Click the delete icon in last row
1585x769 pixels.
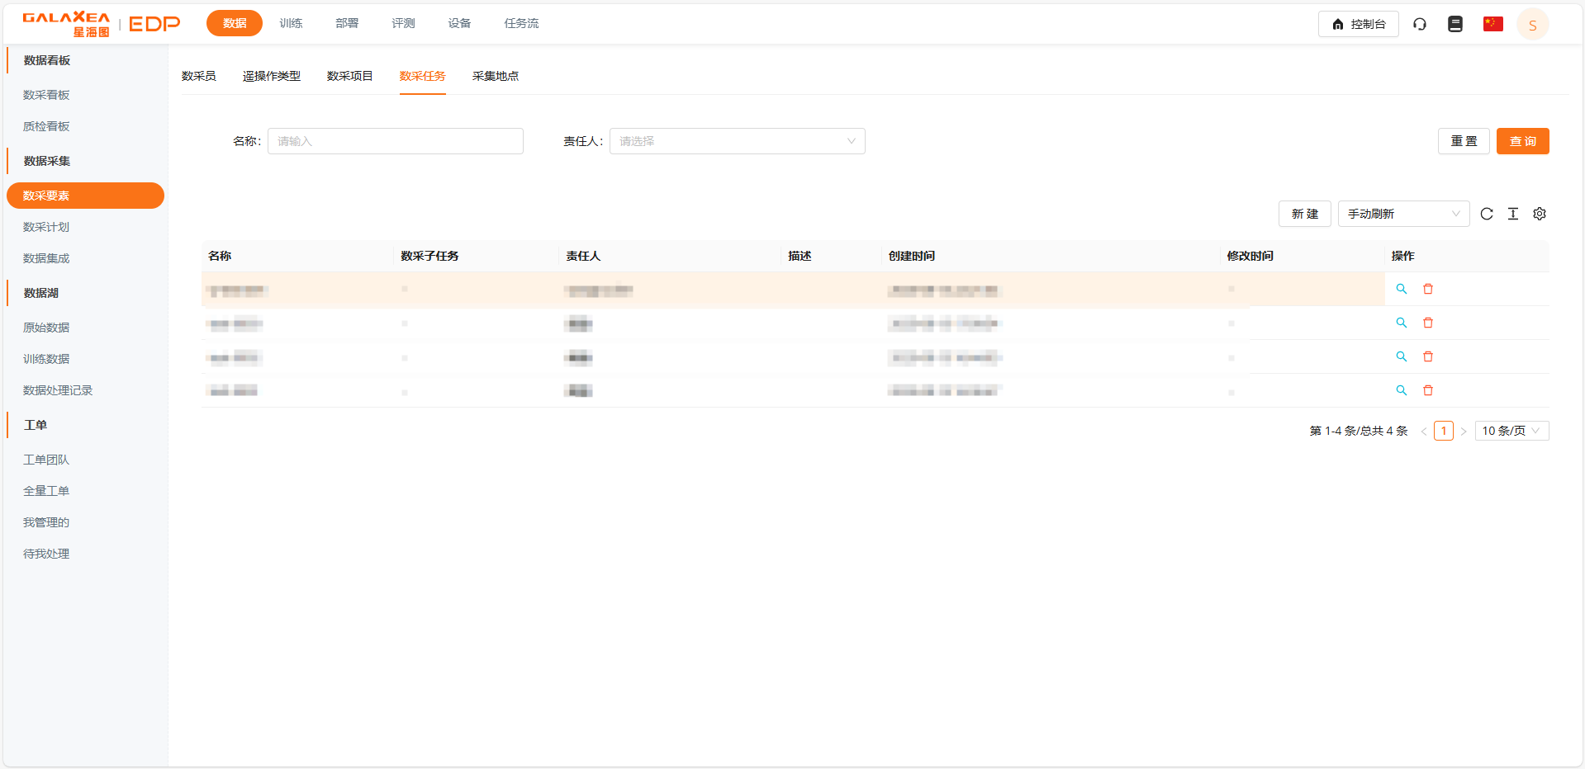point(1428,390)
